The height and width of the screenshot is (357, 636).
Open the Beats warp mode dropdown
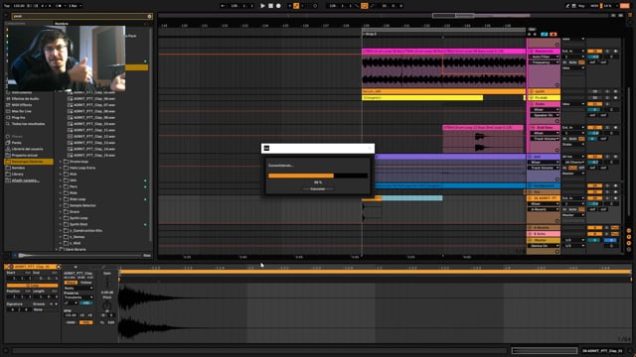79,289
